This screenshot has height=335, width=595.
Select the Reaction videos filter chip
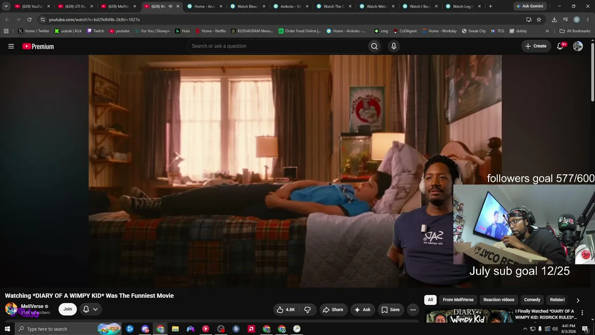coord(499,300)
